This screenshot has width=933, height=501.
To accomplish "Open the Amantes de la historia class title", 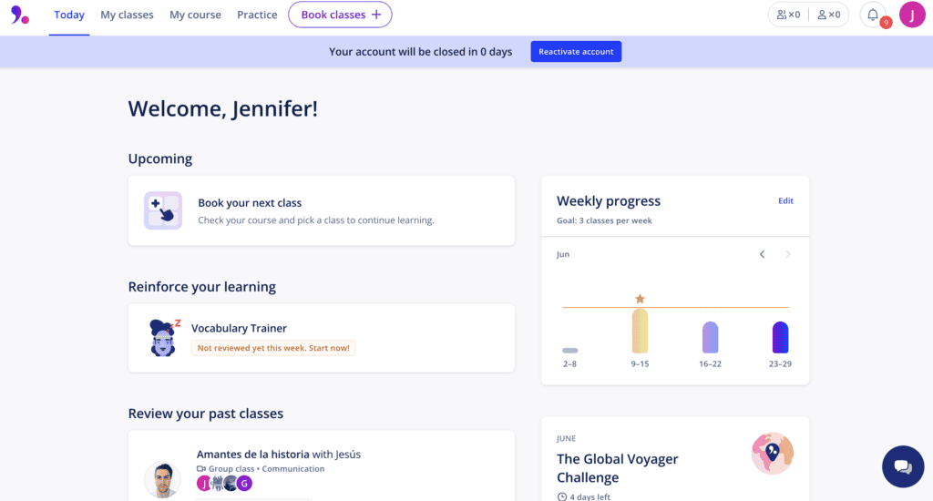I will point(253,455).
